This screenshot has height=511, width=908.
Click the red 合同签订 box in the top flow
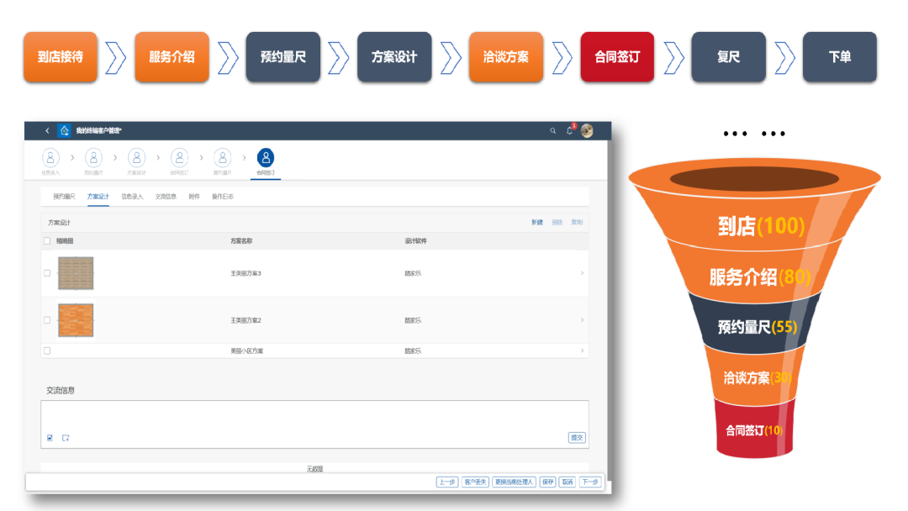pyautogui.click(x=617, y=56)
